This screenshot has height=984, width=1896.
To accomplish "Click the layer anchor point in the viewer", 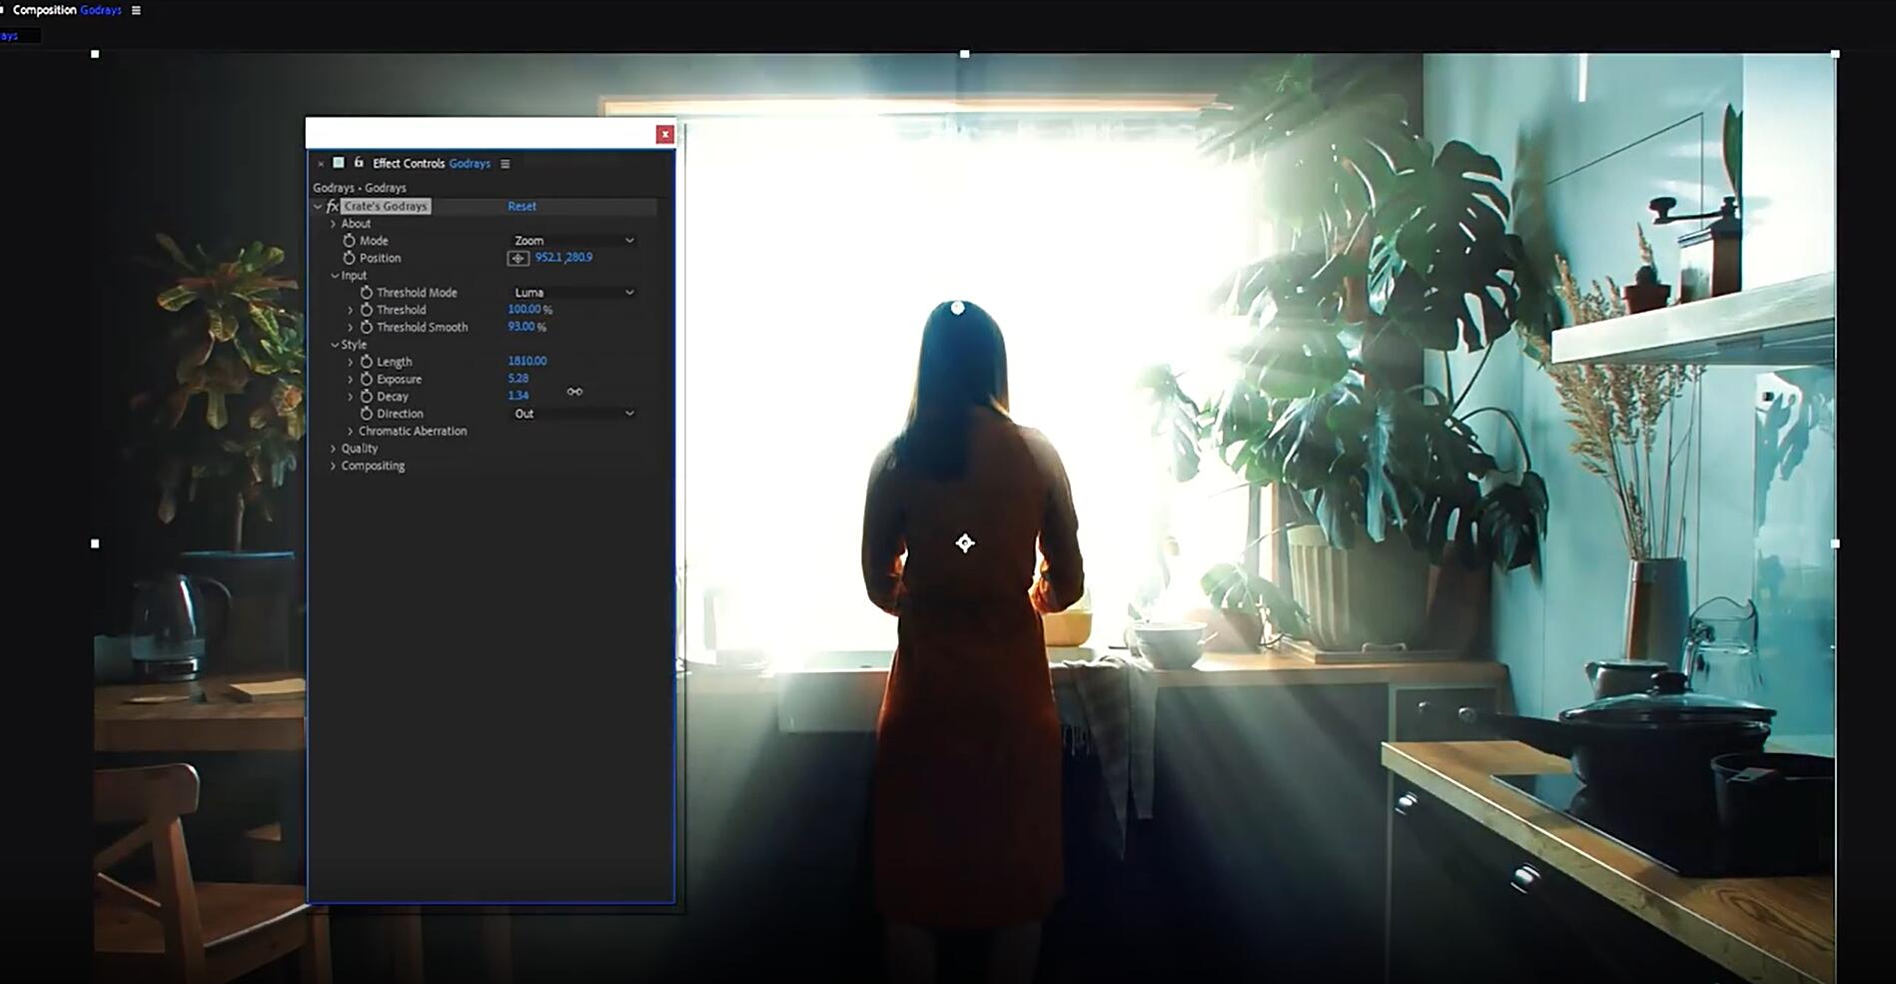I will (964, 542).
